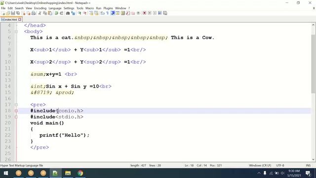This screenshot has width=316, height=178.
Task: Toggle Show All Characters paragraph icon
Action: point(108,13)
